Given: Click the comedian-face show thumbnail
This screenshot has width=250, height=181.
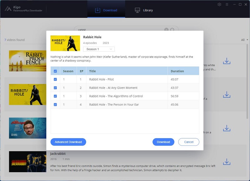Looking at the screenshot, I should point(27,128).
